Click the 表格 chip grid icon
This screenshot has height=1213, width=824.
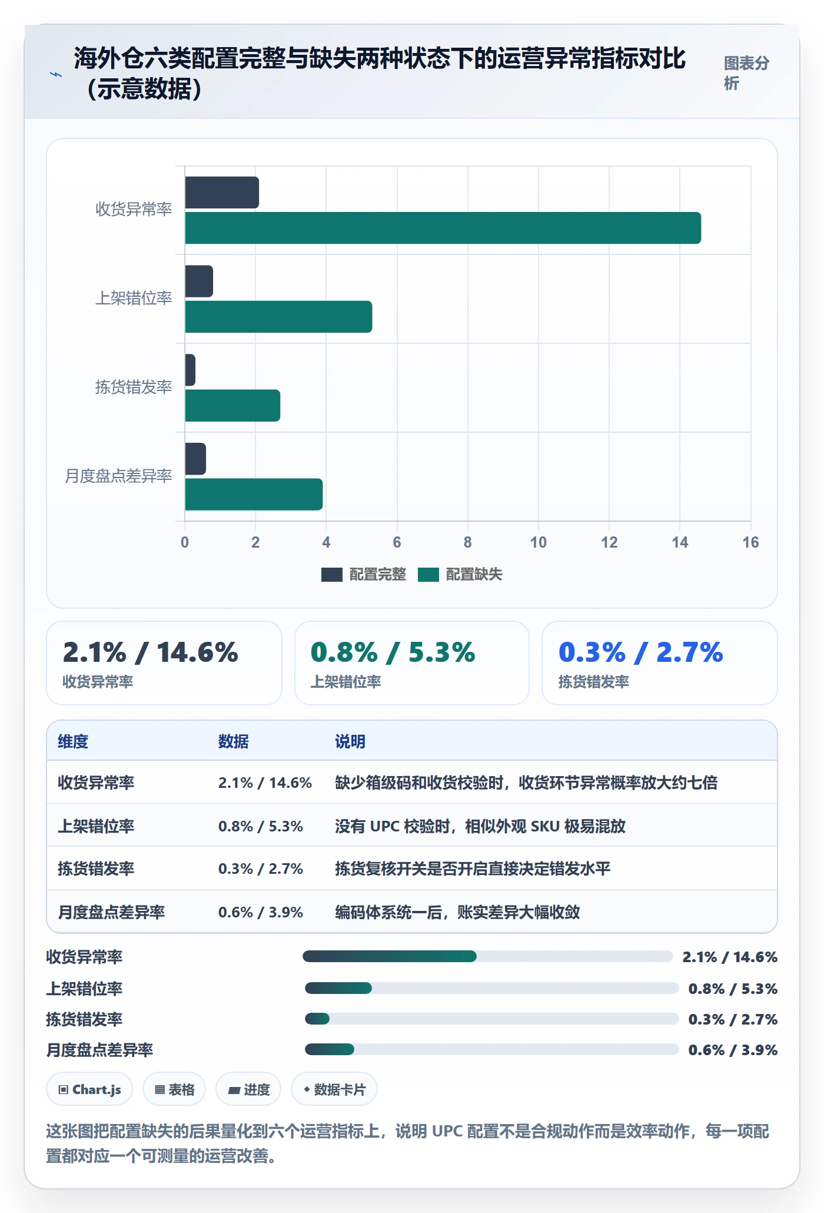click(160, 1090)
